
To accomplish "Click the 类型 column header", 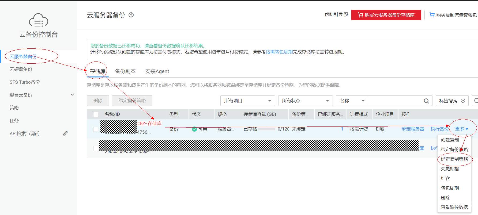I will (174, 114).
